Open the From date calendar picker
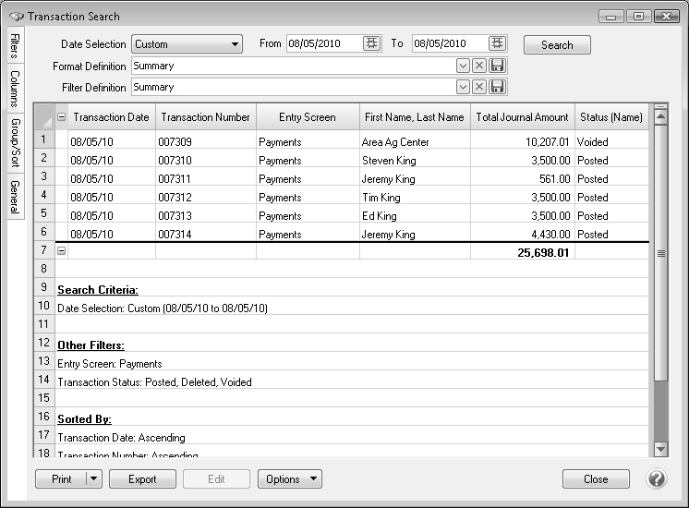The image size is (689, 508). (371, 43)
